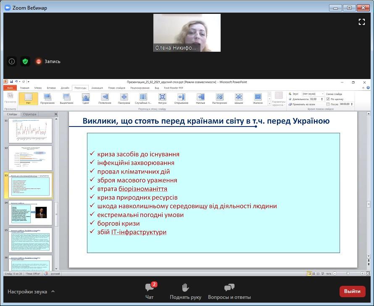374x306 pixels.
Task: Choose the Шашки transition effect
Action: pos(239,99)
